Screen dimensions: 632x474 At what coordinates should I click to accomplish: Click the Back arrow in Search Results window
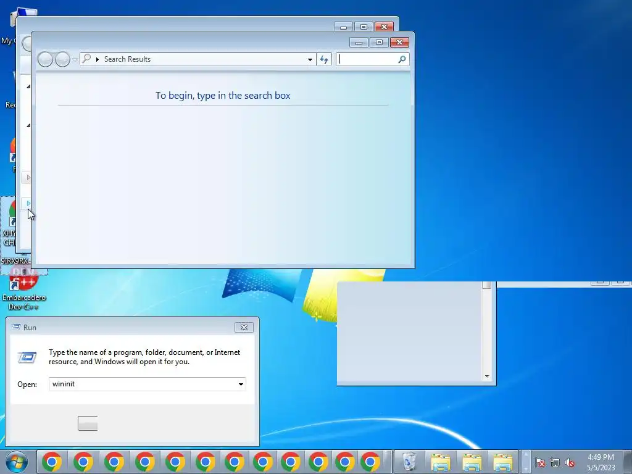pos(45,59)
